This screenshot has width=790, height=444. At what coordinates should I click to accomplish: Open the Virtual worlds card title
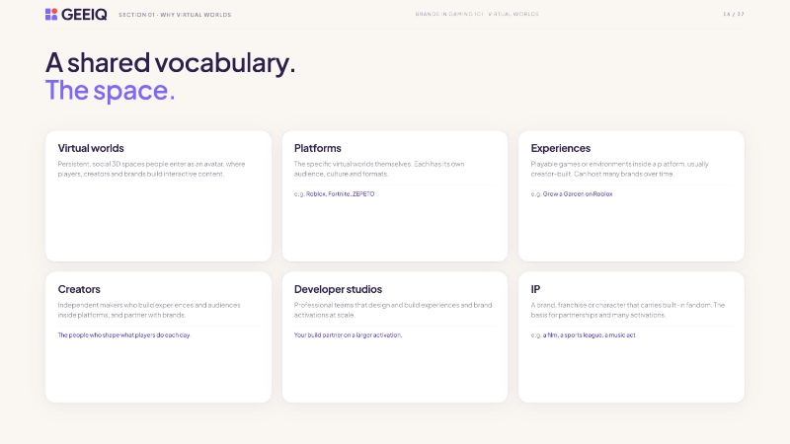pyautogui.click(x=91, y=148)
